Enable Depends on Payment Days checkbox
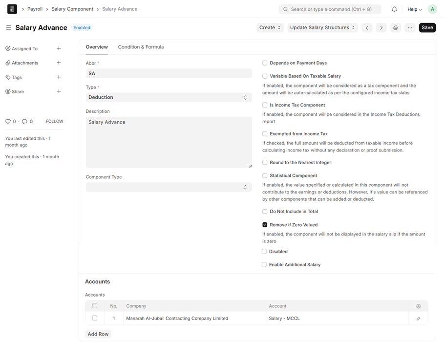Image resolution: width=445 pixels, height=343 pixels. (x=265, y=63)
